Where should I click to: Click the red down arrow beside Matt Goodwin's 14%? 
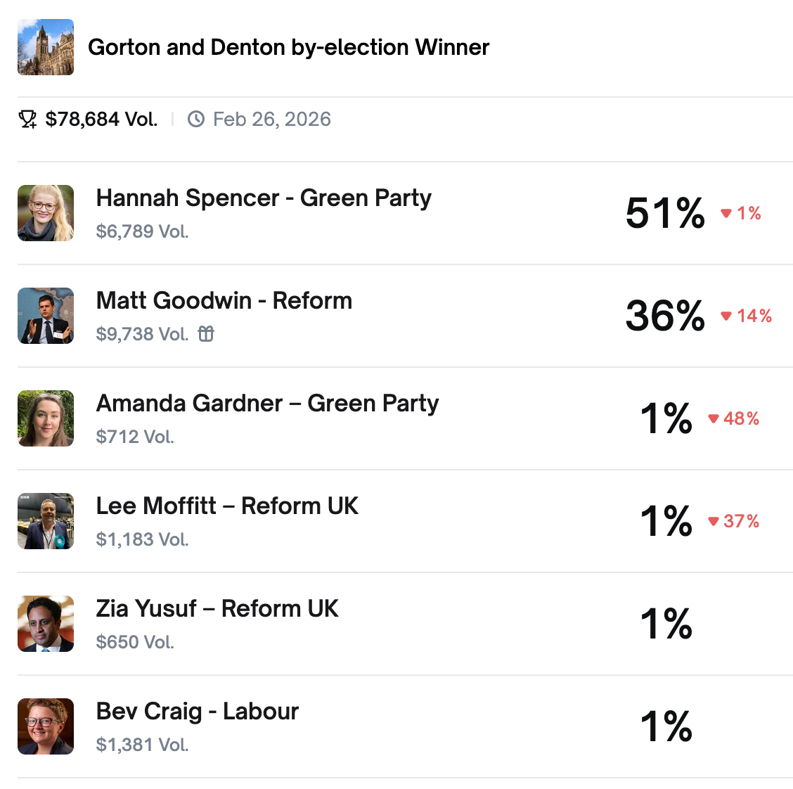coord(726,316)
